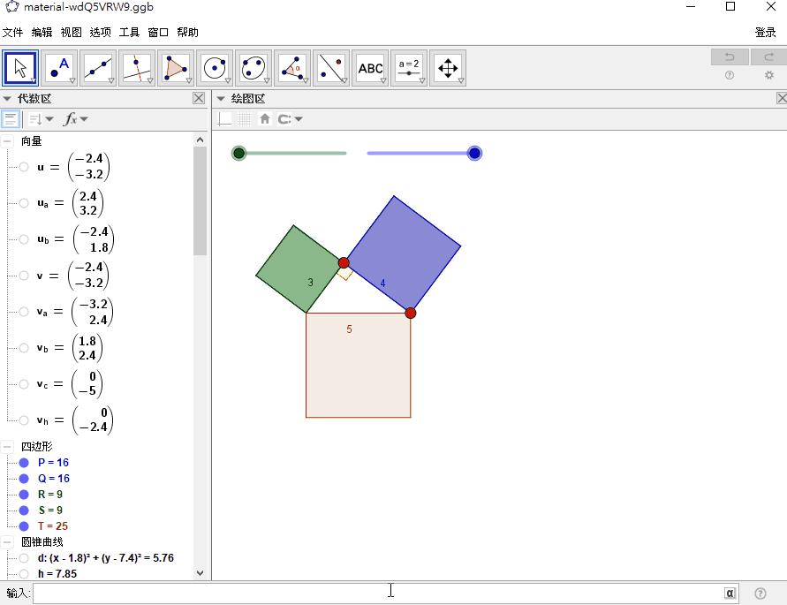The height and width of the screenshot is (605, 787).
Task: Toggle axes display in graphics view style bar
Action: pyautogui.click(x=225, y=117)
